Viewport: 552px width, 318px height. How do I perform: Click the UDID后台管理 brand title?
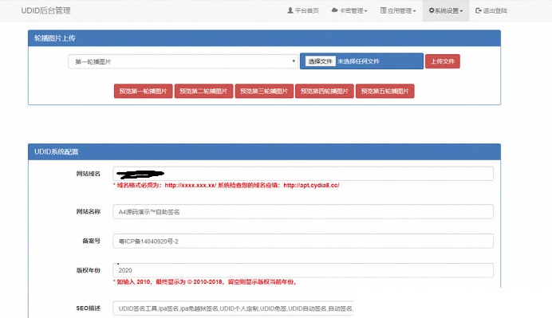click(45, 10)
